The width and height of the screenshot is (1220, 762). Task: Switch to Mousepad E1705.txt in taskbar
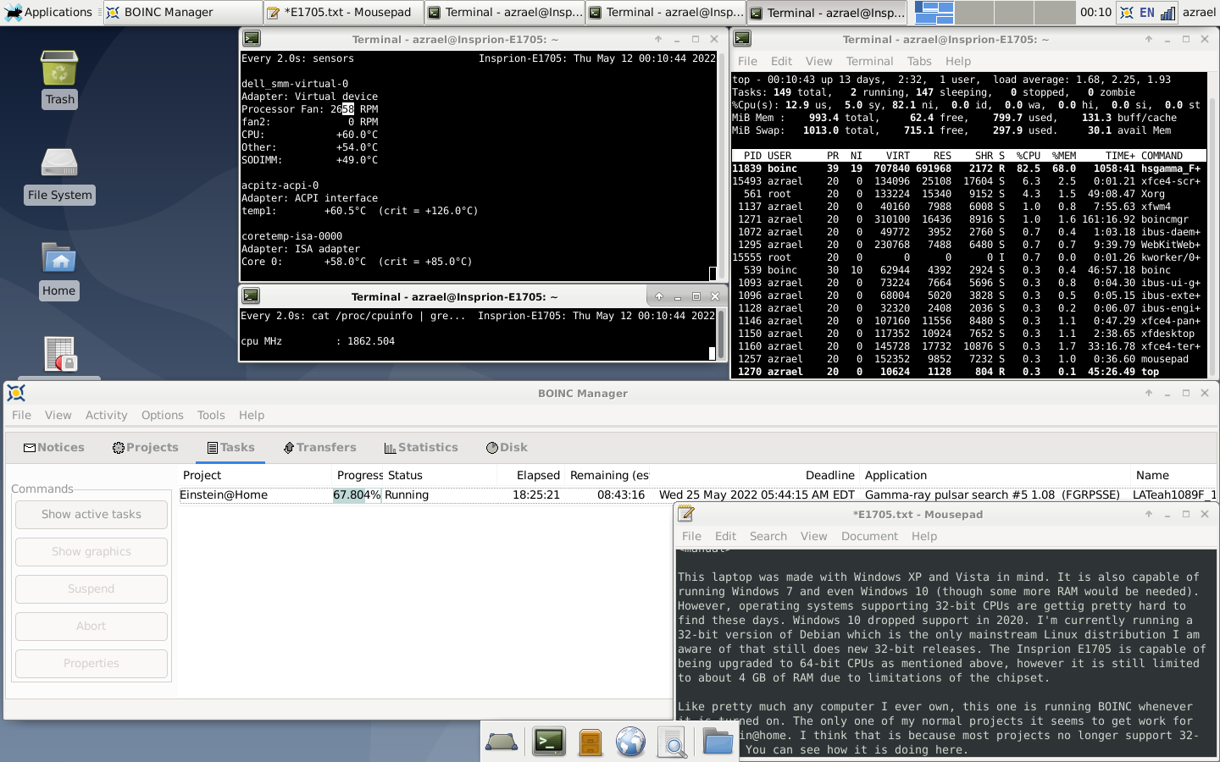[343, 13]
